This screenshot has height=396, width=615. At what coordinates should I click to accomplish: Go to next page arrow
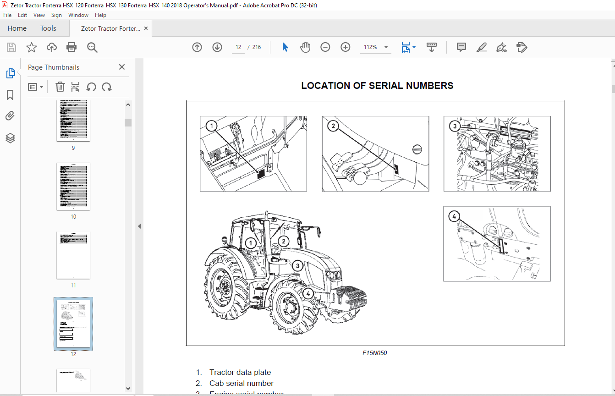[x=217, y=47]
